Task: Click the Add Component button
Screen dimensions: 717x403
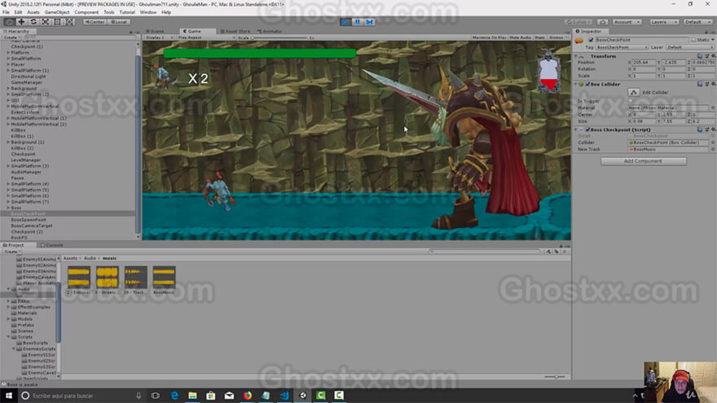Action: coord(644,161)
